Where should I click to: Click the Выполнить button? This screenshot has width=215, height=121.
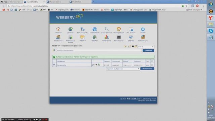point(147,69)
